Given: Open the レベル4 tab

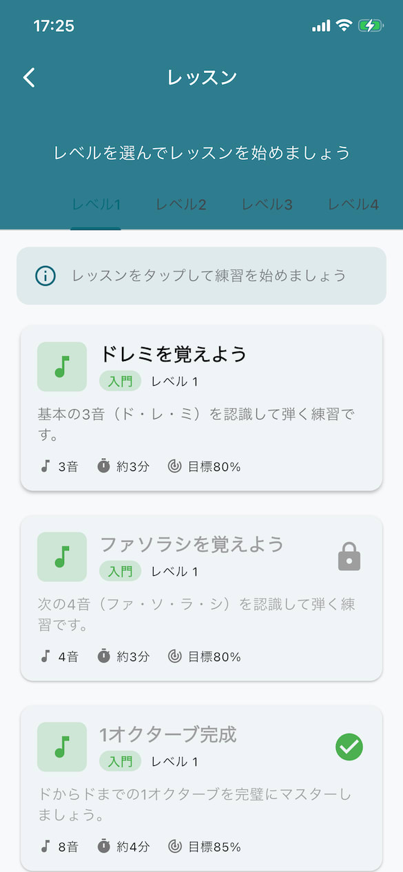Looking at the screenshot, I should point(353,205).
